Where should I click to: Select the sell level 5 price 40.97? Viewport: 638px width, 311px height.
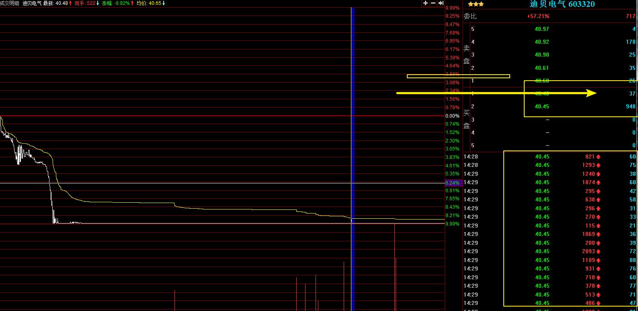(542, 29)
